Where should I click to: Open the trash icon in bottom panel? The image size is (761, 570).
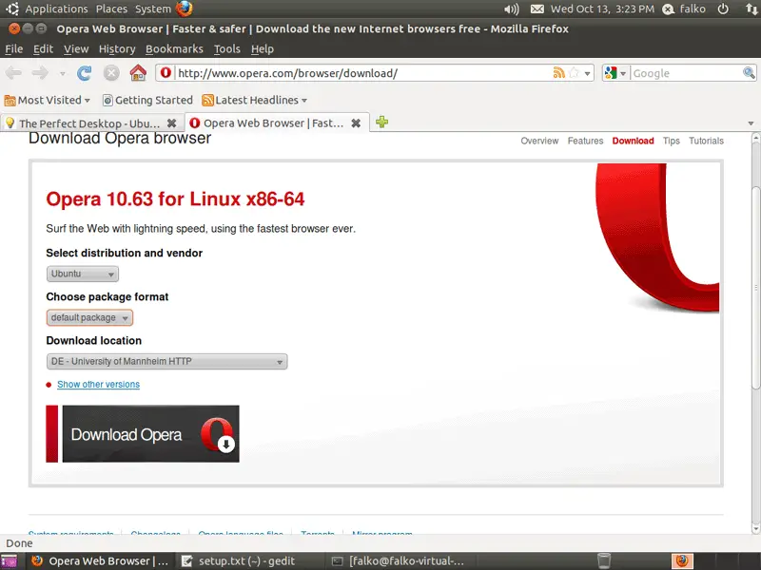pyautogui.click(x=604, y=560)
